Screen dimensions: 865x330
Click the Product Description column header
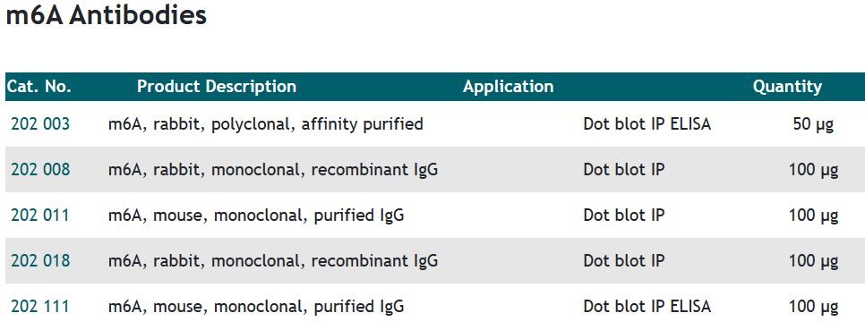tap(217, 87)
